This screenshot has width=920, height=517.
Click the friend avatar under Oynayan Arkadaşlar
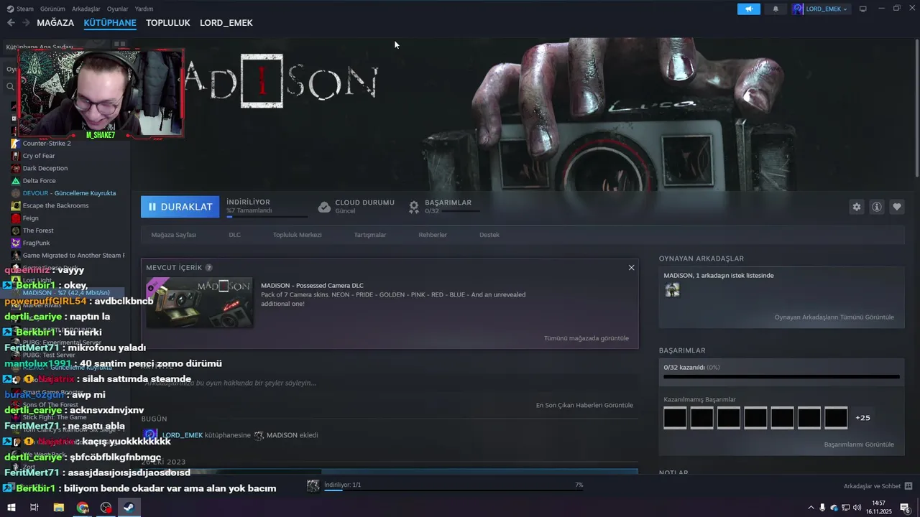[672, 290]
